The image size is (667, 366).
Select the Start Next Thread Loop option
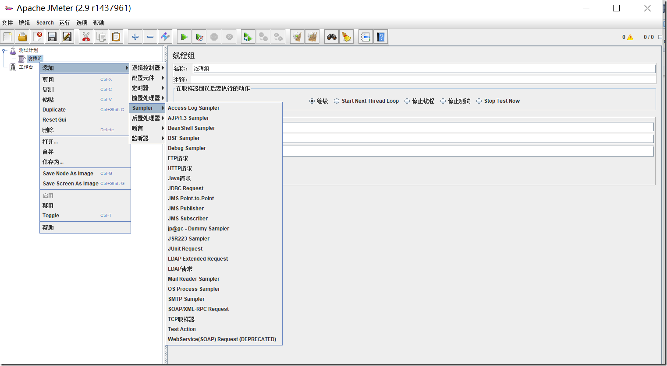pyautogui.click(x=337, y=101)
